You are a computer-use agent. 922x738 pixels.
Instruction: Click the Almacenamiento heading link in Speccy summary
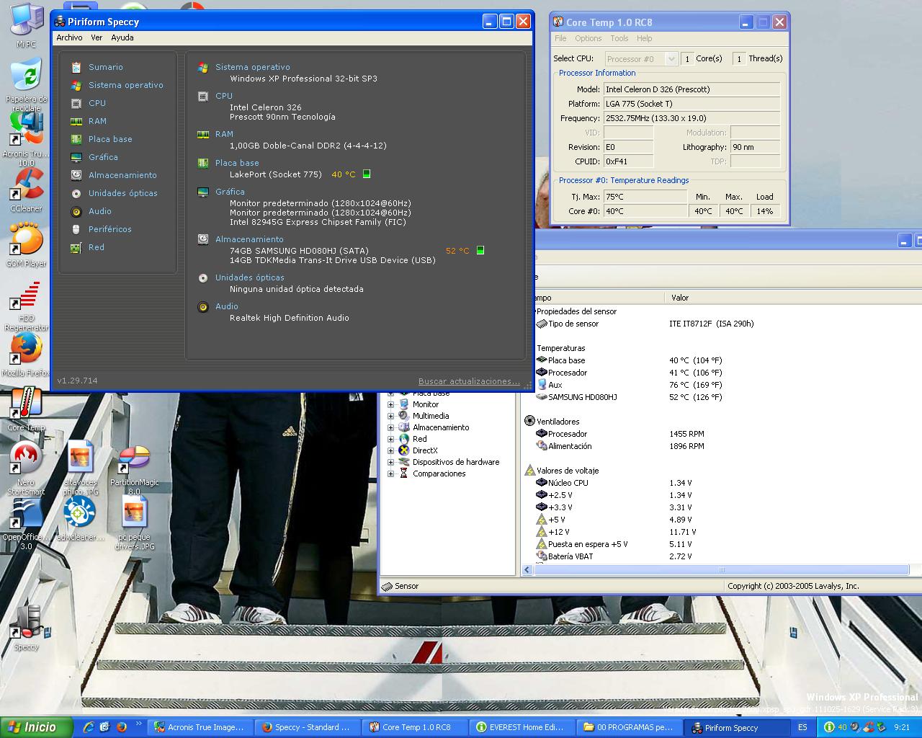point(249,239)
